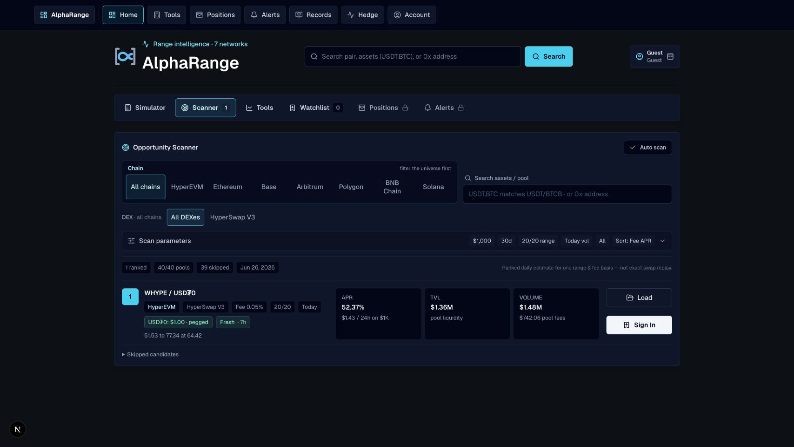Expand the Scan parameters chevron

(x=662, y=241)
